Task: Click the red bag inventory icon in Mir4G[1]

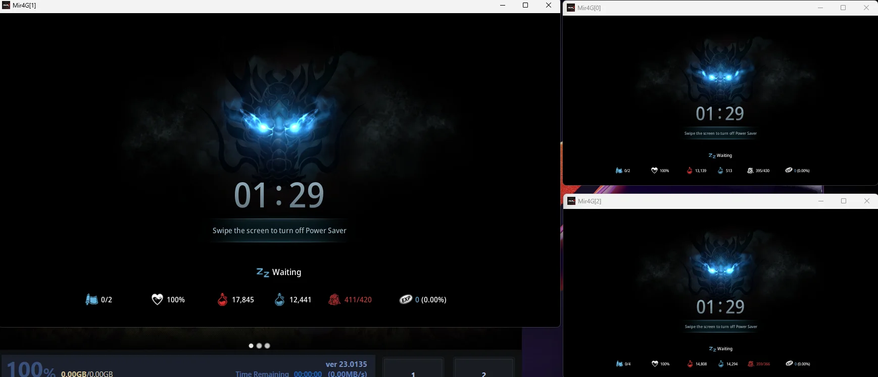Action: (x=334, y=300)
